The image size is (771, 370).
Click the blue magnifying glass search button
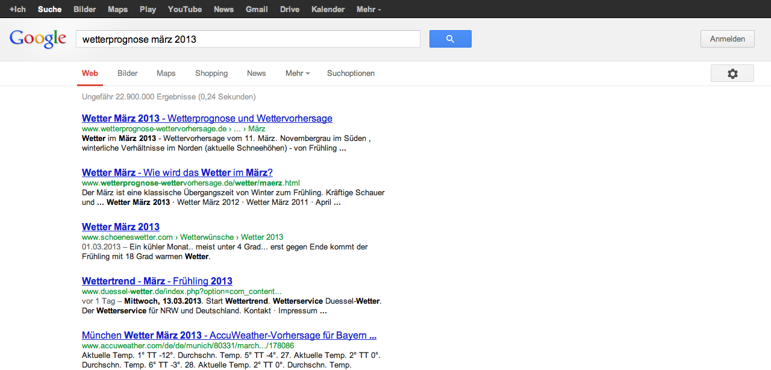click(x=450, y=39)
